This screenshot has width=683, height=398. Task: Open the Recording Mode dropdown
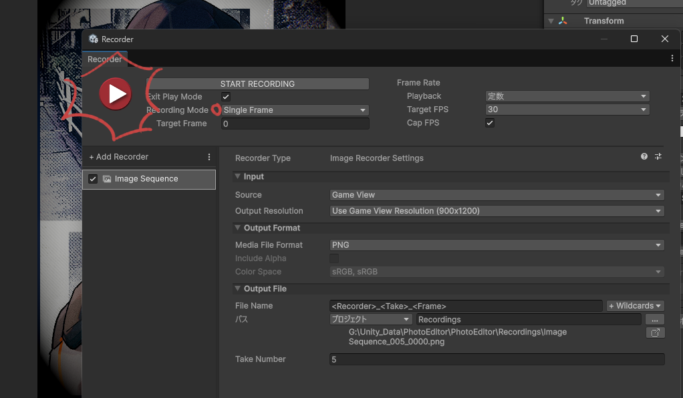click(x=295, y=110)
